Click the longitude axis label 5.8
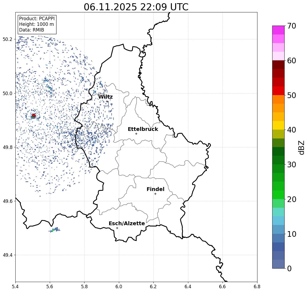The width and height of the screenshot is (308, 292). [x=84, y=287]
